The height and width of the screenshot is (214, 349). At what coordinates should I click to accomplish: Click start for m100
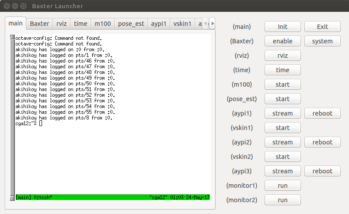click(x=283, y=84)
